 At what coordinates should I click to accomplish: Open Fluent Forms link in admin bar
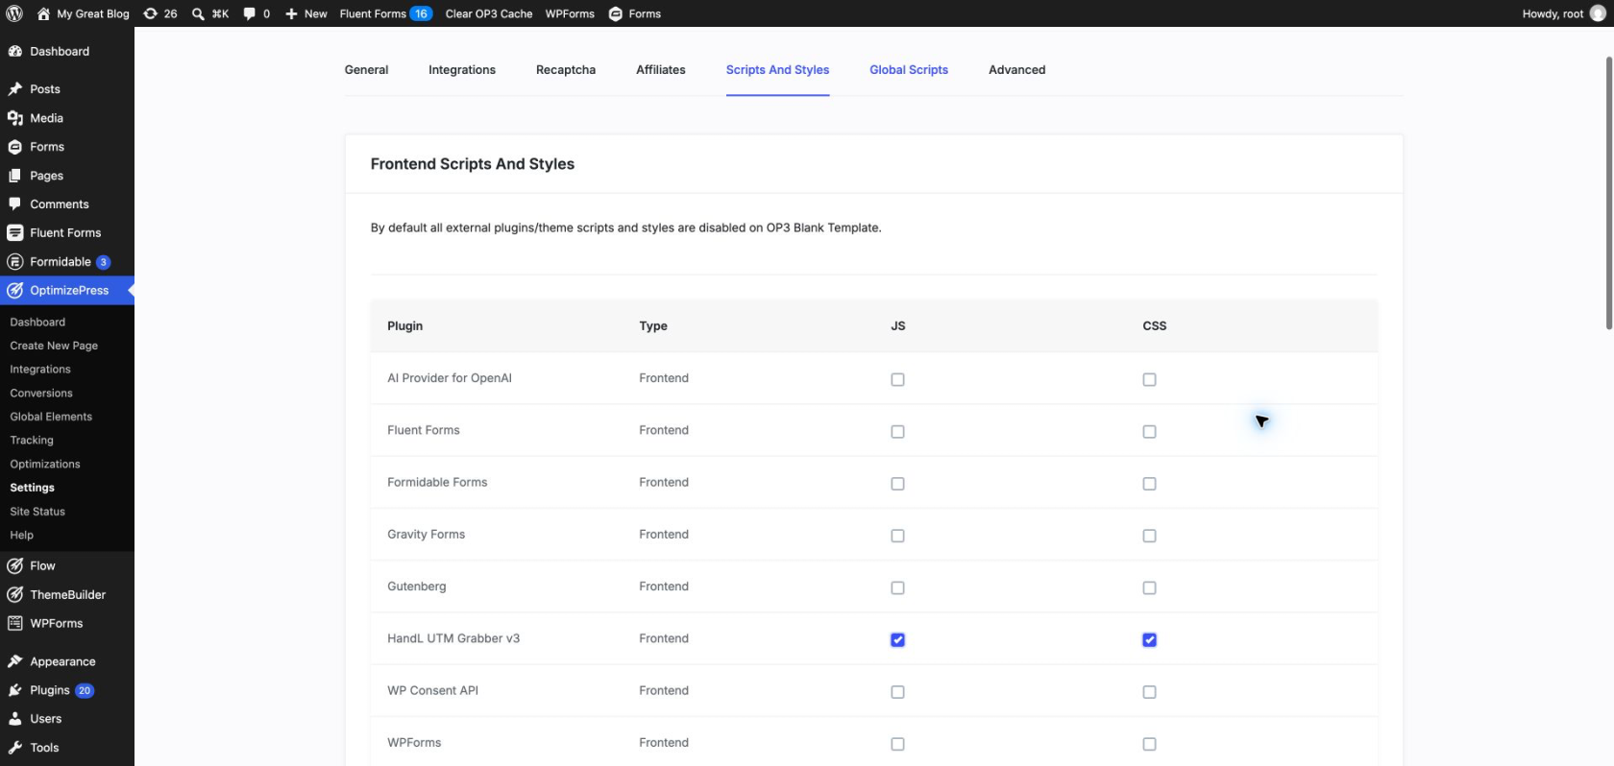385,13
